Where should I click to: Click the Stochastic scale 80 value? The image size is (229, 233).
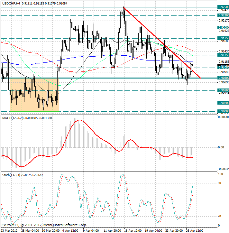pos(219,183)
